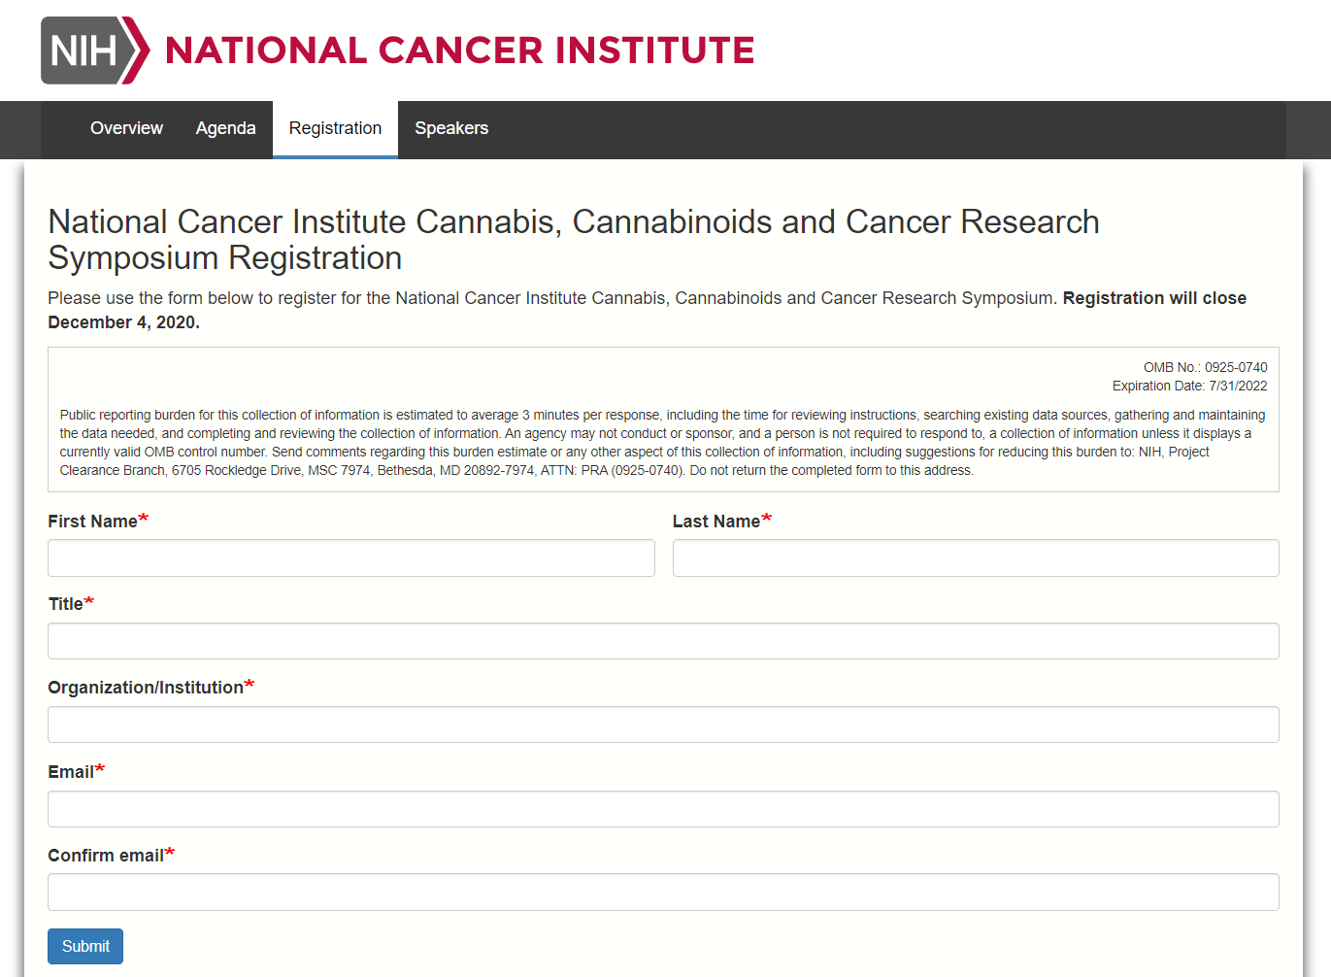Click the National Cancer Institute title banner
The height and width of the screenshot is (977, 1331).
pos(459,51)
